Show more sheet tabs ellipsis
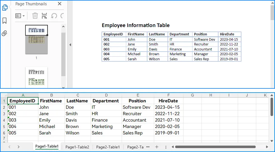This screenshot has height=152, width=275. pos(148,147)
